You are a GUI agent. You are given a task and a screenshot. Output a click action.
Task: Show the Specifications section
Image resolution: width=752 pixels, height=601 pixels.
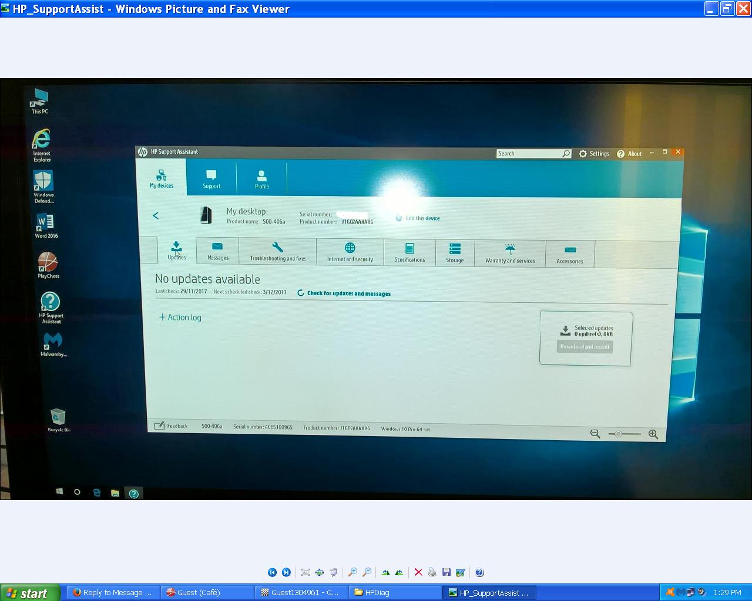[409, 252]
